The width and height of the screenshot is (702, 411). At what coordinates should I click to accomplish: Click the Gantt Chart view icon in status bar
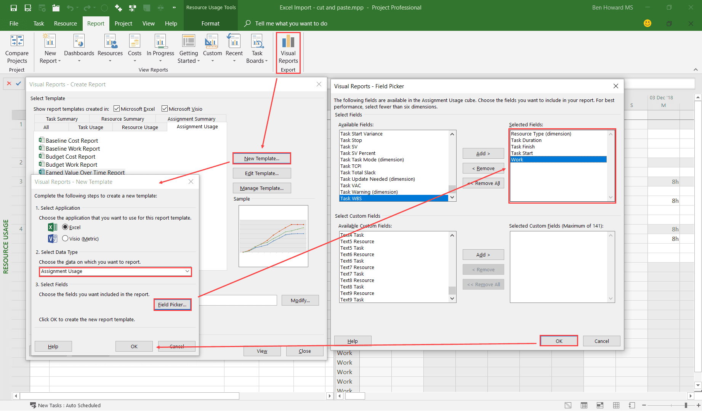[568, 405]
